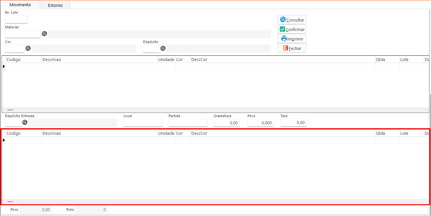
Task: Click the Descricao column header in upper grid
Action: 99,59
